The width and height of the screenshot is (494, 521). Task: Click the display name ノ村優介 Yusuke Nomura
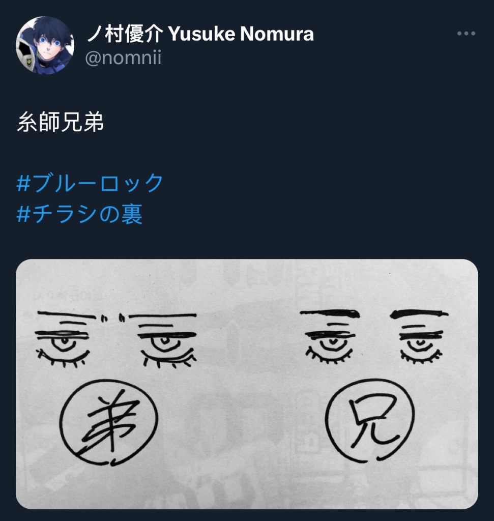(x=200, y=34)
